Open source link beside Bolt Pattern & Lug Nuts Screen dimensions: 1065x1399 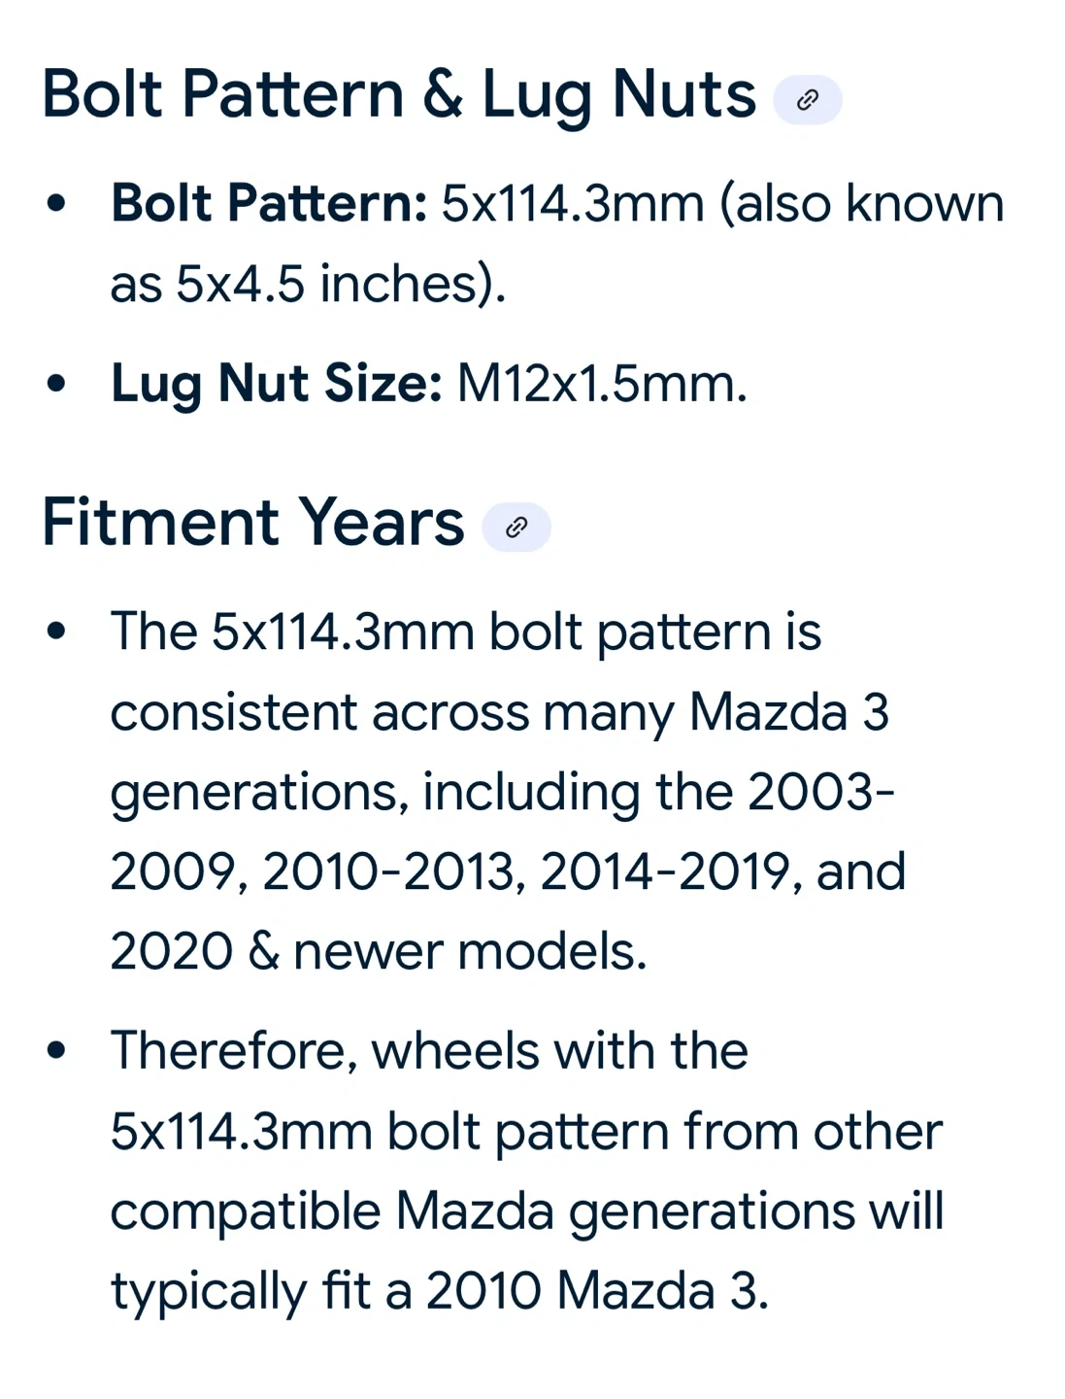[x=807, y=99]
